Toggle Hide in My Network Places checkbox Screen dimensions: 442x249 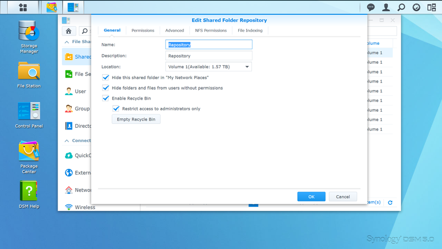(x=106, y=77)
